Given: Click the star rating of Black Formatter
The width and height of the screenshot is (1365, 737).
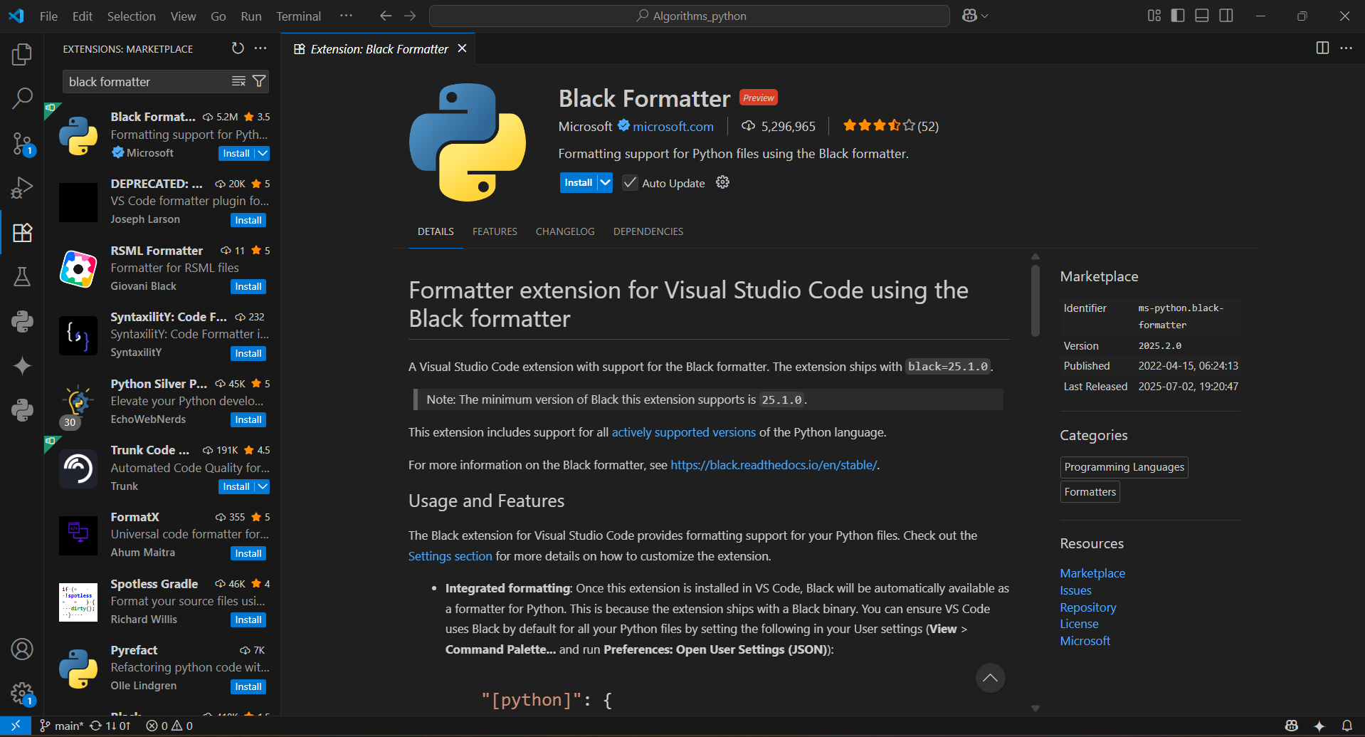Looking at the screenshot, I should coord(890,126).
